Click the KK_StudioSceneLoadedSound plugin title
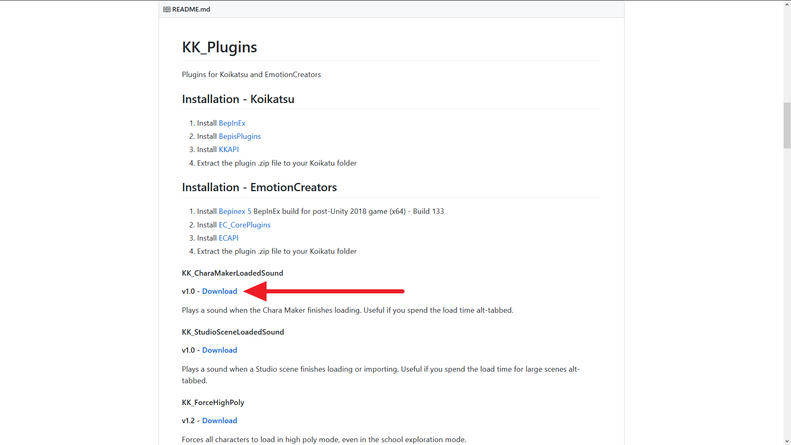 click(x=233, y=332)
